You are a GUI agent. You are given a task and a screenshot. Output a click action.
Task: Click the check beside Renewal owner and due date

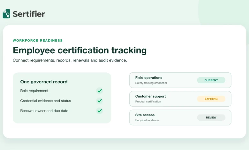[x=100, y=111]
